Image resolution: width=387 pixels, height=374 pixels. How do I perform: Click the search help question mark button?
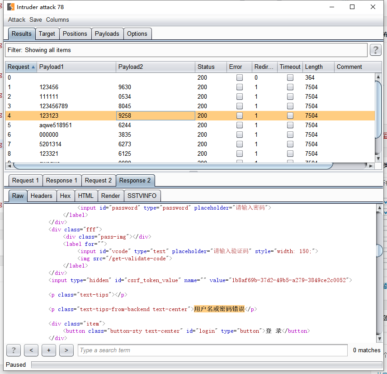point(14,350)
